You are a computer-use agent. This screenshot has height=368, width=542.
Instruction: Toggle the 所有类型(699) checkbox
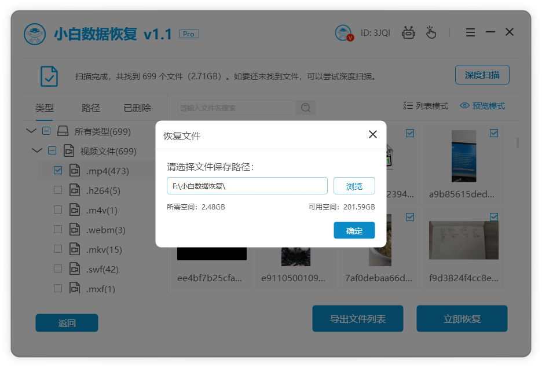(46, 131)
